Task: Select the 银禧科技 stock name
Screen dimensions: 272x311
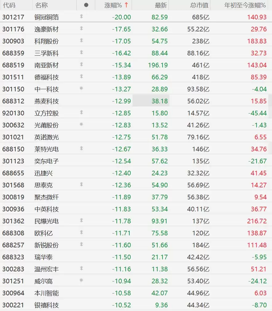Action: click(46, 305)
